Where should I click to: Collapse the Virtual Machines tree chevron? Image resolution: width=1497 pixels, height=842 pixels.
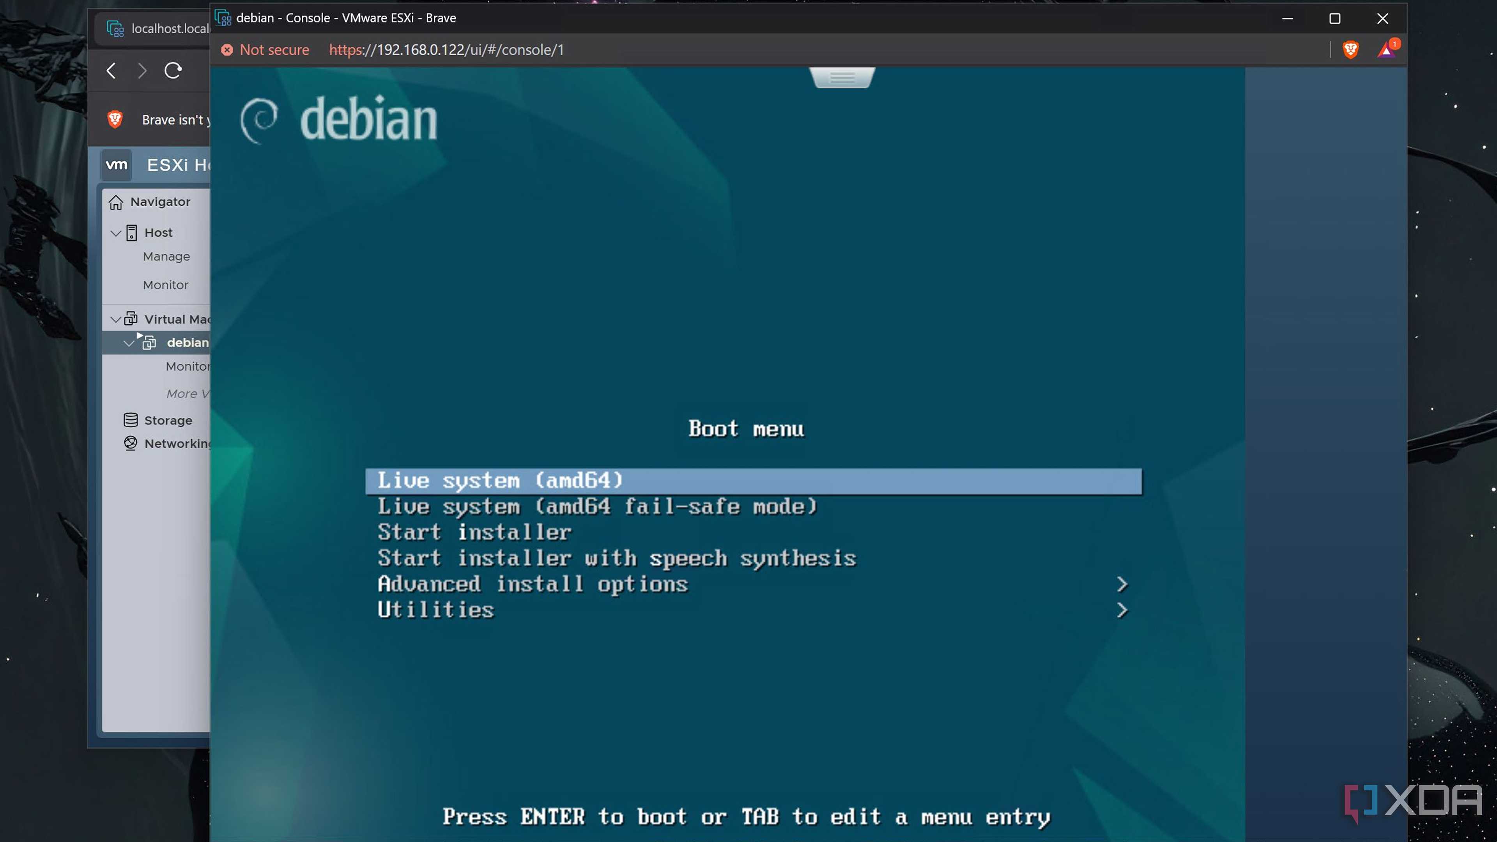click(x=116, y=320)
